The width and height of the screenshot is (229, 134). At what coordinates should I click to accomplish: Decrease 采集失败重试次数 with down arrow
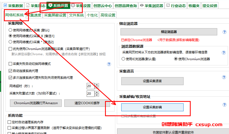click(97, 95)
